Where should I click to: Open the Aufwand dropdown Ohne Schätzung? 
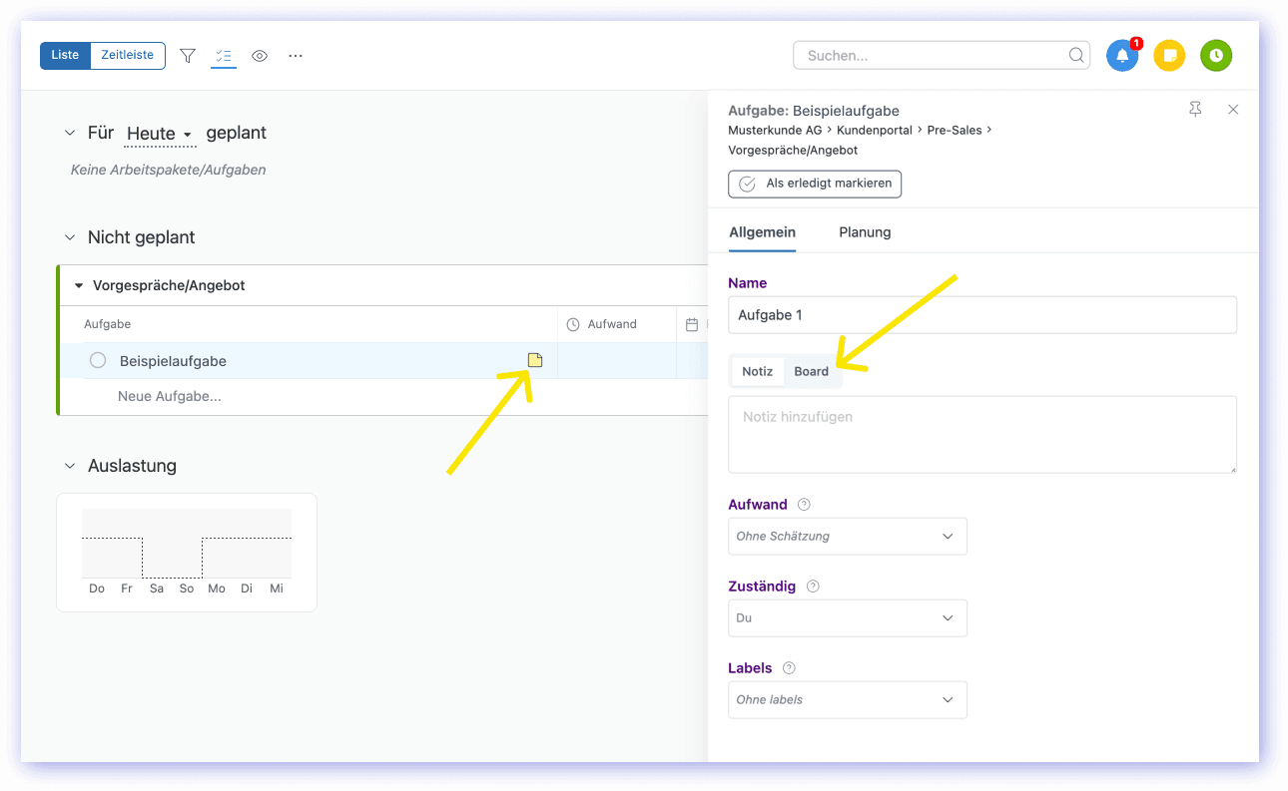847,536
